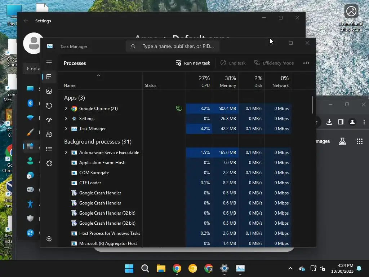Expand Settings process group

(x=66, y=118)
